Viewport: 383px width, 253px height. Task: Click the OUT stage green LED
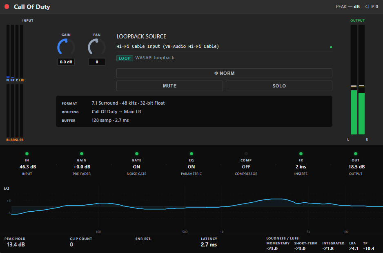coord(356,154)
